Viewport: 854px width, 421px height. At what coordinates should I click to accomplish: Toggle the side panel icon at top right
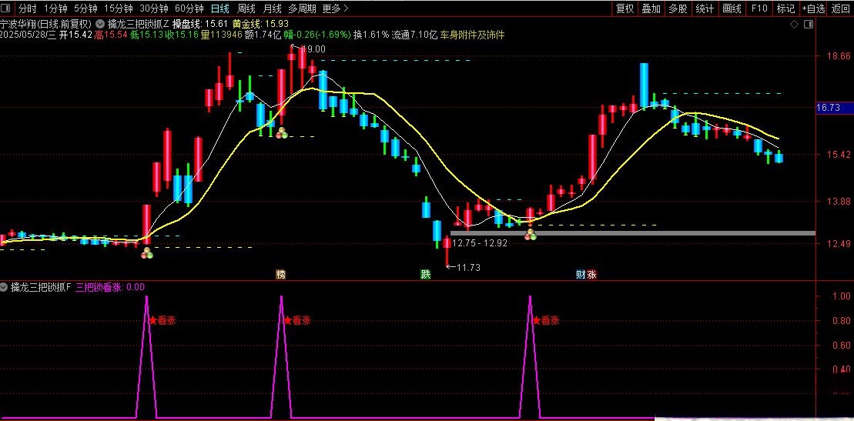click(x=808, y=25)
